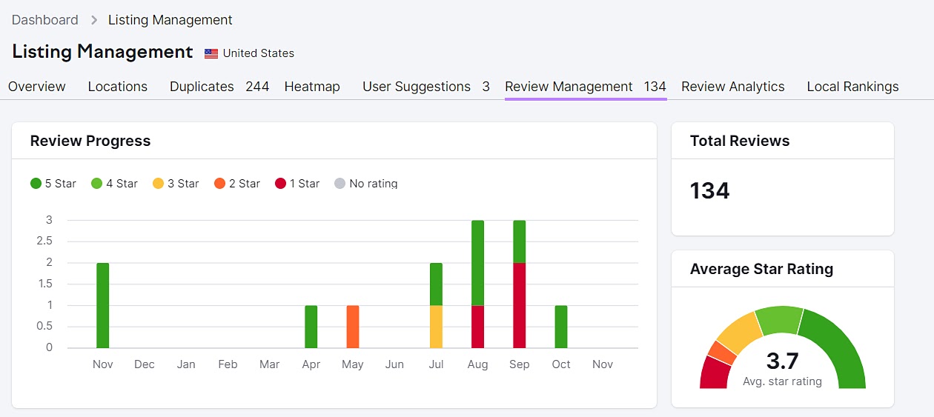
Task: Toggle the 2 Star legend item
Action: pyautogui.click(x=236, y=184)
